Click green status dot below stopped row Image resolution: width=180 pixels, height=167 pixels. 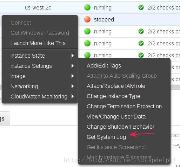[x=87, y=31]
